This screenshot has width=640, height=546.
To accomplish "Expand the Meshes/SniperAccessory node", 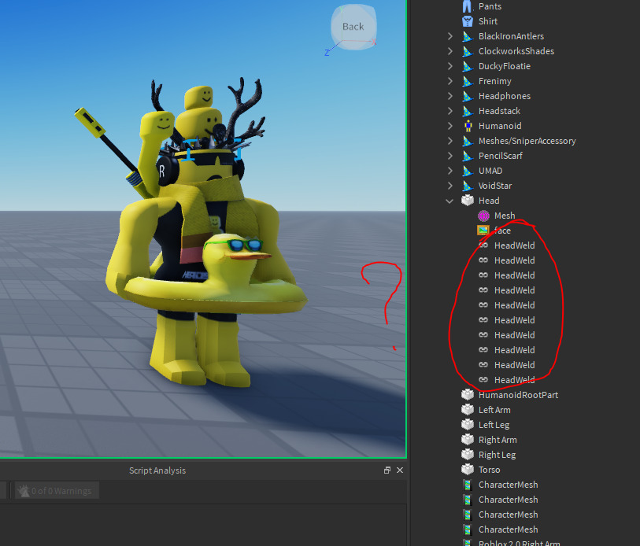I will 449,141.
